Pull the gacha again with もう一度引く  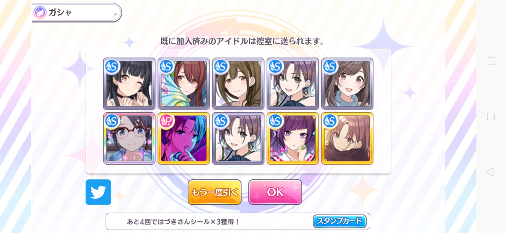tap(215, 192)
